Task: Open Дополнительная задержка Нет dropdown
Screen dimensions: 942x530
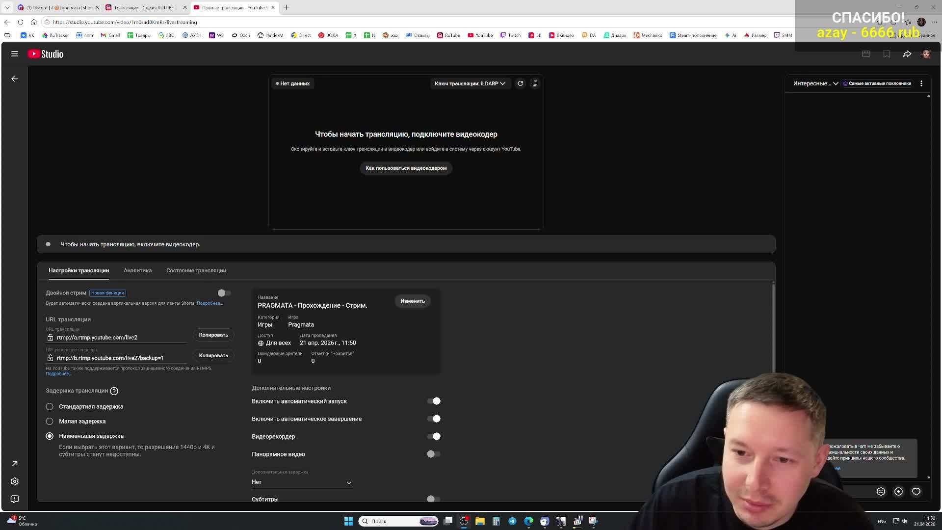Action: click(301, 482)
